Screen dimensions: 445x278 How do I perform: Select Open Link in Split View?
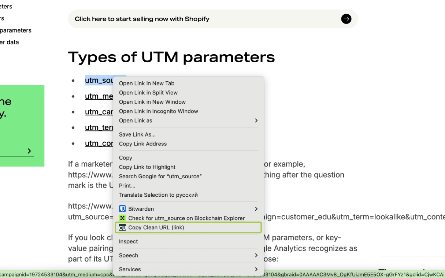188,92
